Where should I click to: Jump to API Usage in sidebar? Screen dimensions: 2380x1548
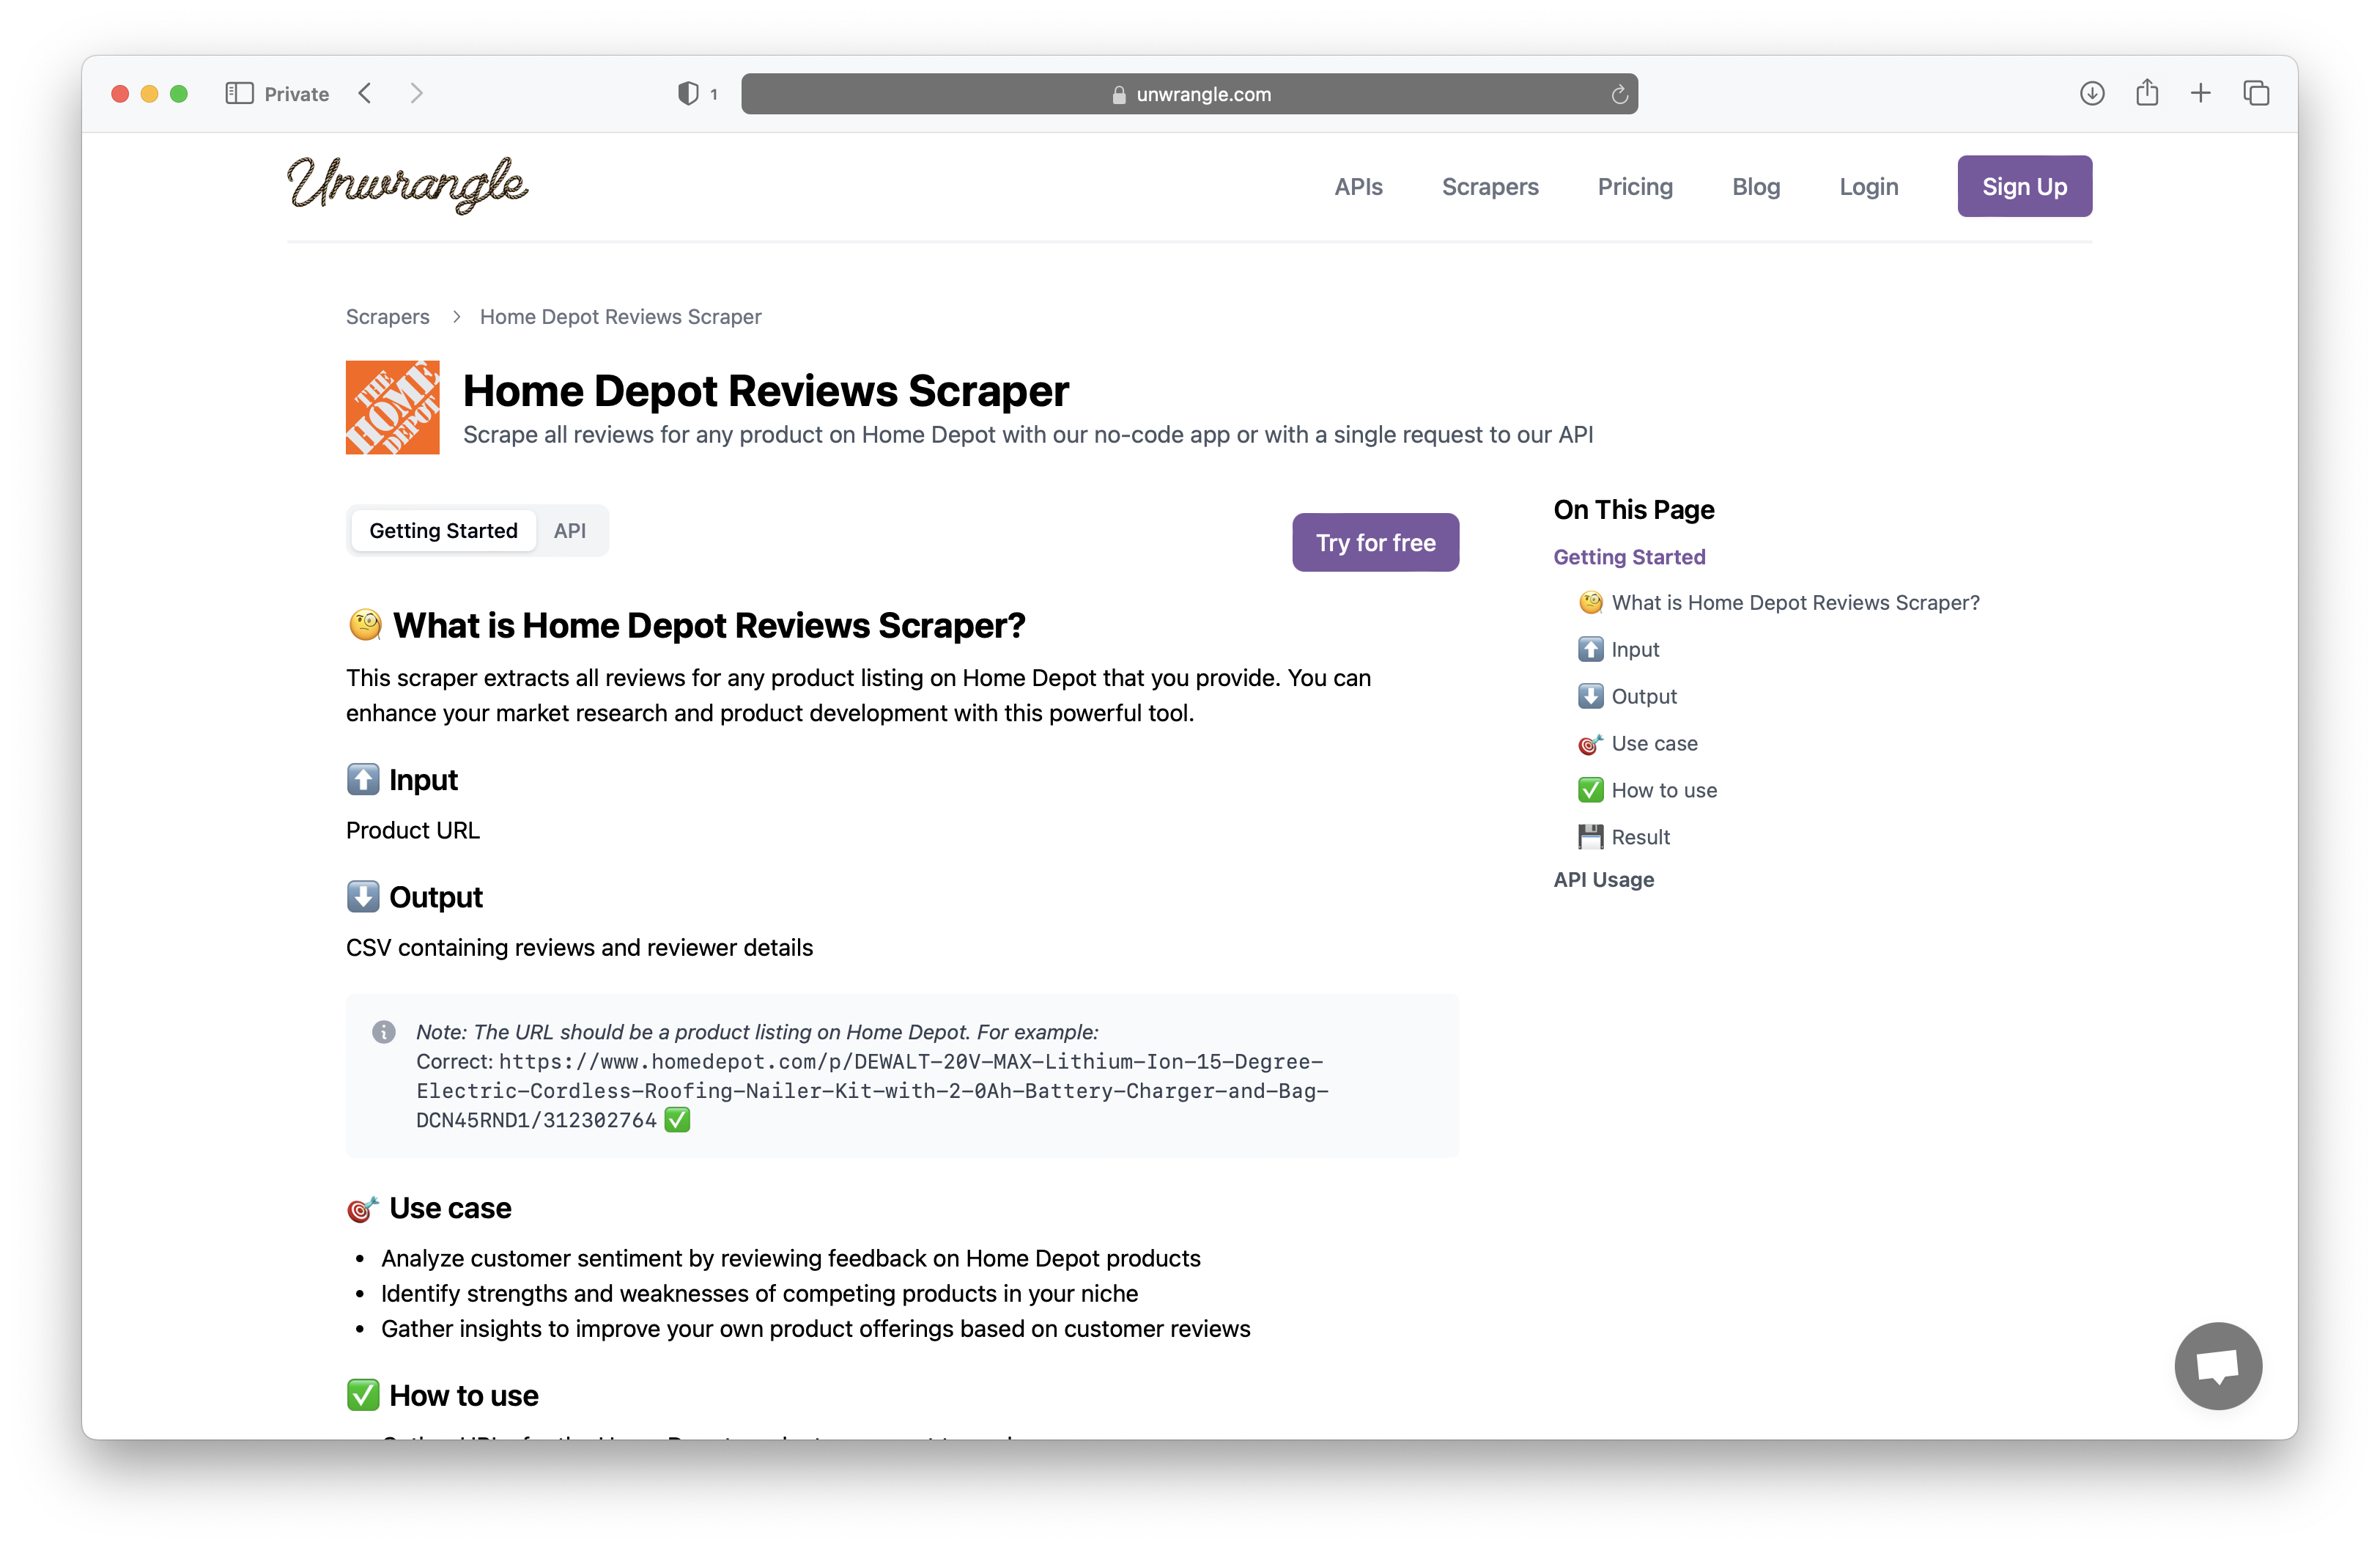click(x=1603, y=880)
